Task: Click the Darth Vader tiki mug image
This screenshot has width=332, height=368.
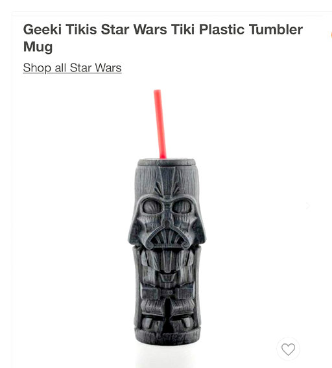Action: pos(167,217)
